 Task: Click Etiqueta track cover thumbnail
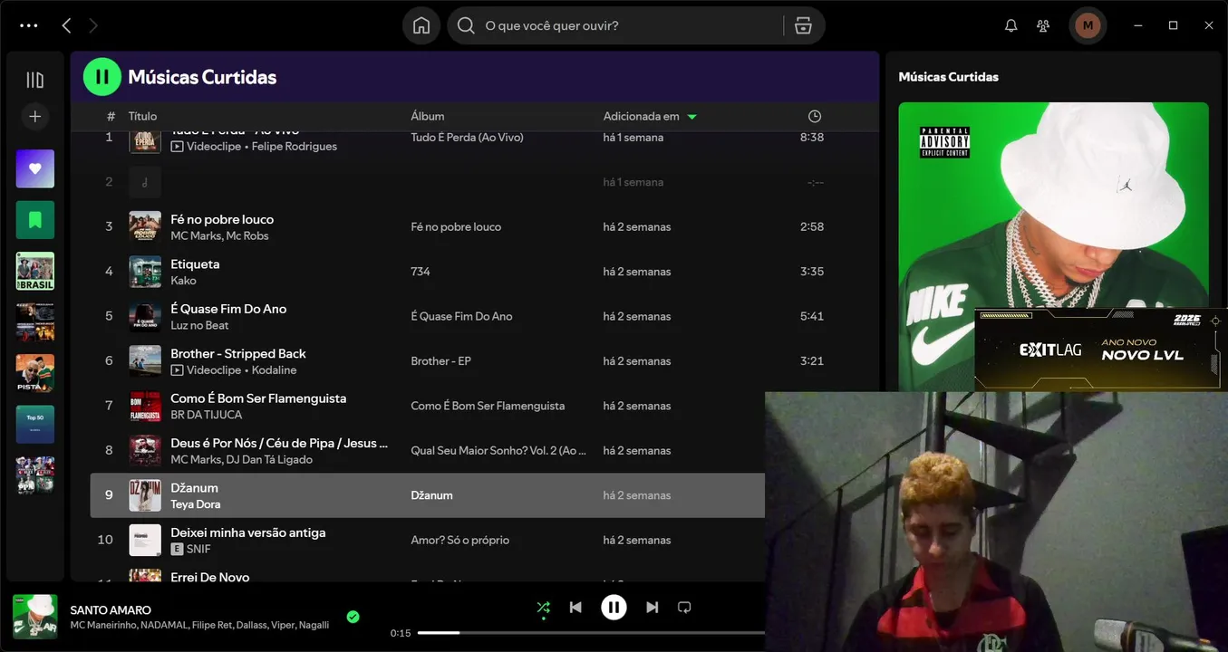pyautogui.click(x=145, y=272)
